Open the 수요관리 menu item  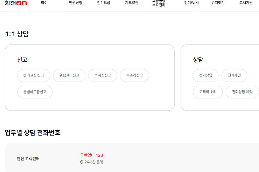coord(159,3)
